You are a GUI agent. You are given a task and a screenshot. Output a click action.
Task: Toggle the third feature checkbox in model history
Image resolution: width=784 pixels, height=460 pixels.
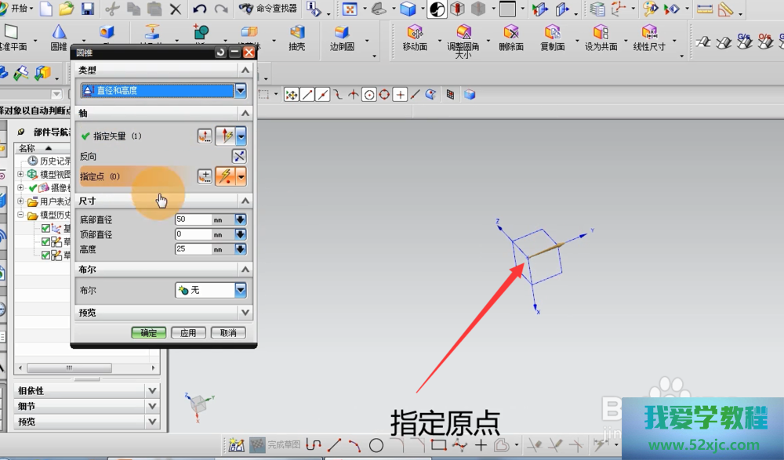[46, 255]
